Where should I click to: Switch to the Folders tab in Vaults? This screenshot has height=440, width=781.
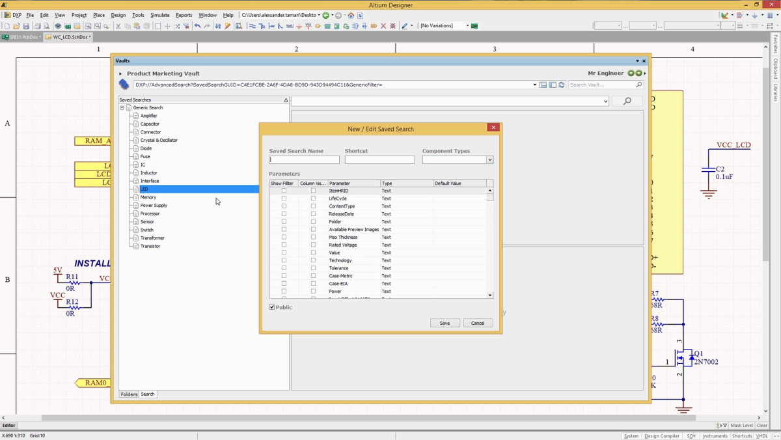129,394
